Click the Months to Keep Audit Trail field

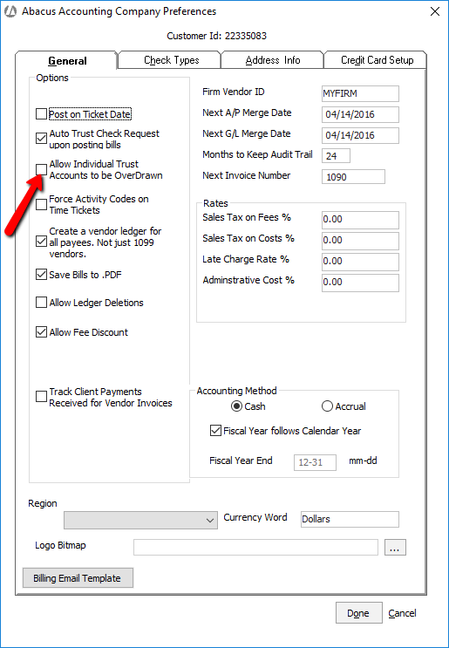coord(337,156)
